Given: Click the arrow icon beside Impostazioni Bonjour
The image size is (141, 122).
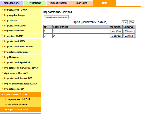Looking at the screenshot, I should point(2,52).
